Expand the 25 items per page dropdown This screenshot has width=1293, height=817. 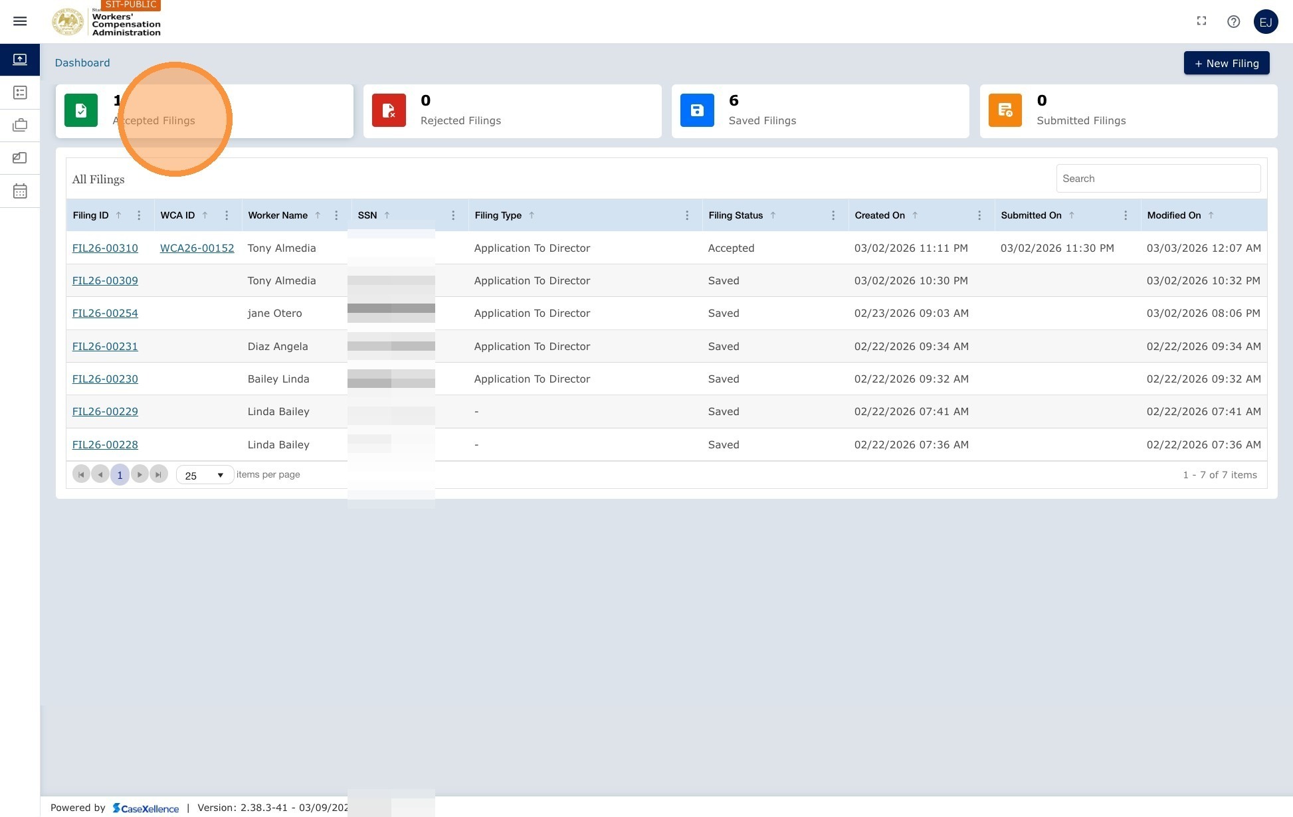click(205, 475)
